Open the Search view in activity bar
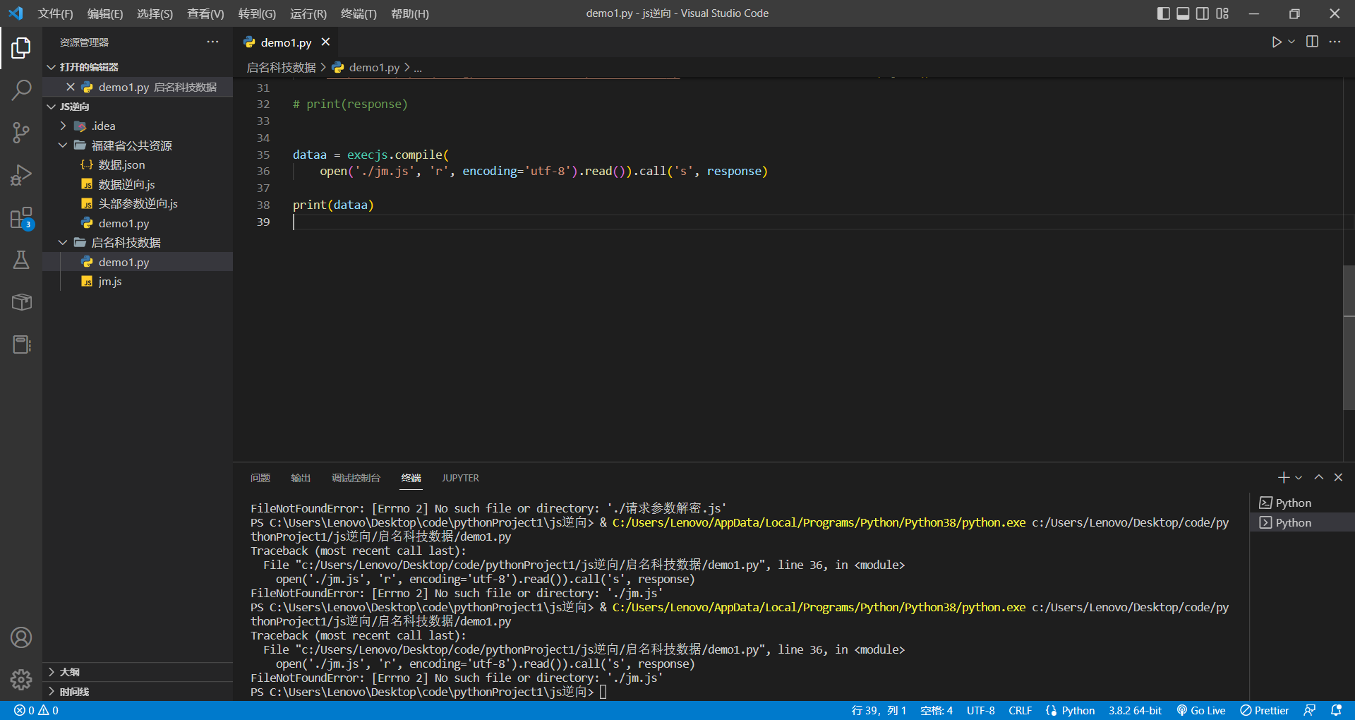This screenshot has width=1355, height=720. [21, 90]
